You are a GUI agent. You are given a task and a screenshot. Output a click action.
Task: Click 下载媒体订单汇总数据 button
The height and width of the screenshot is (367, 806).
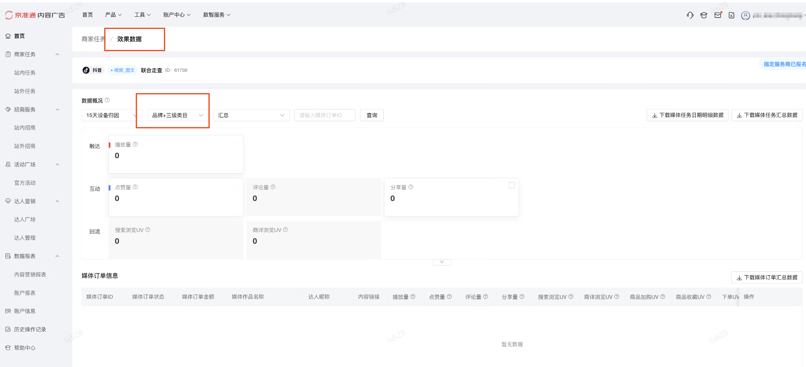click(x=767, y=278)
